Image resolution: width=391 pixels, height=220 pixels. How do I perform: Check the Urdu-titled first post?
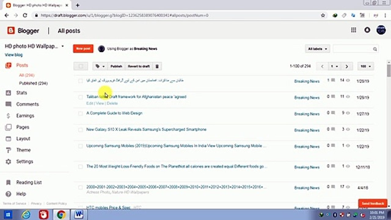[x=80, y=81]
